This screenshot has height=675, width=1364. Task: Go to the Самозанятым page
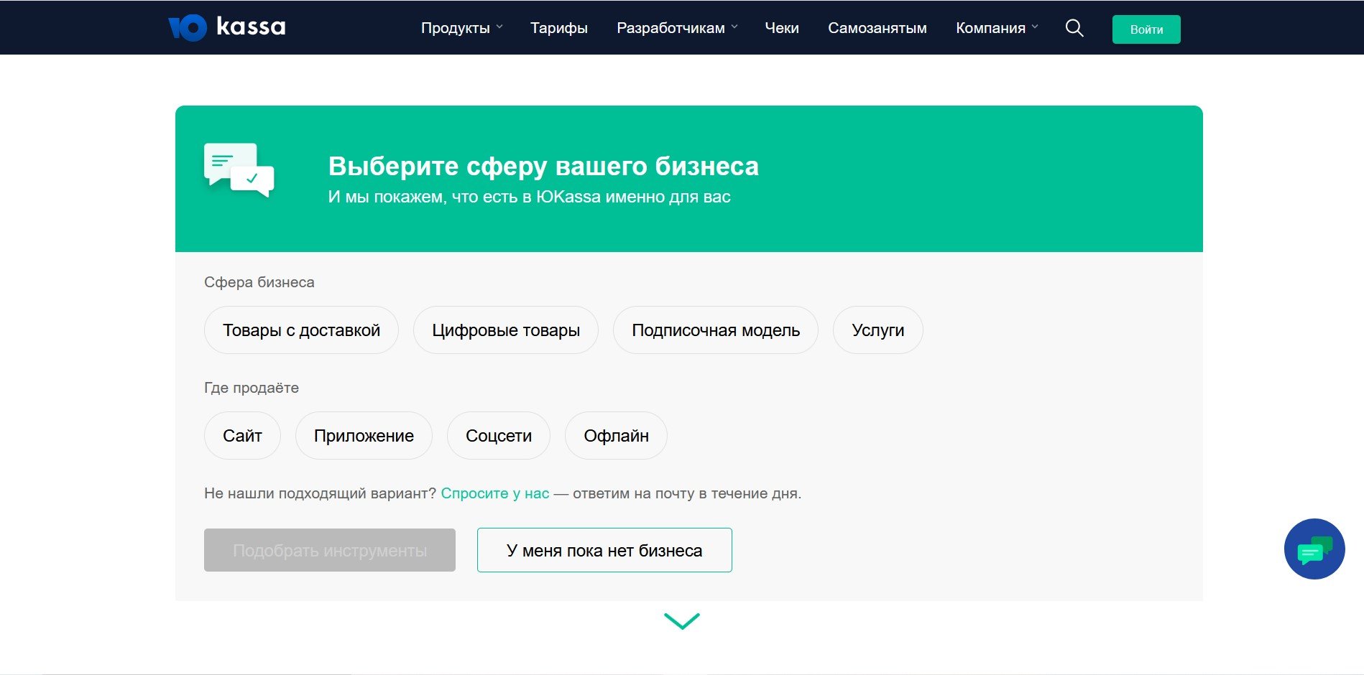point(877,28)
